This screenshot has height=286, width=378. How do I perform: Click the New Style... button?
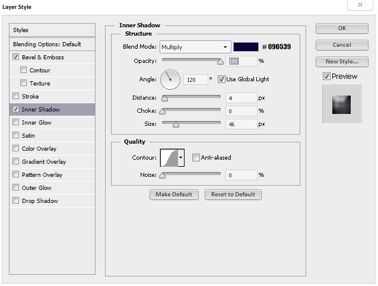click(x=342, y=62)
